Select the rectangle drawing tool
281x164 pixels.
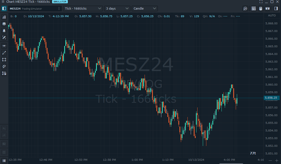click(4, 60)
